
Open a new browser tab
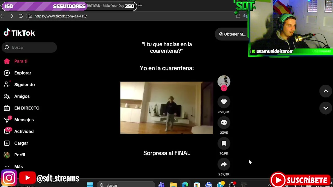click(140, 5)
